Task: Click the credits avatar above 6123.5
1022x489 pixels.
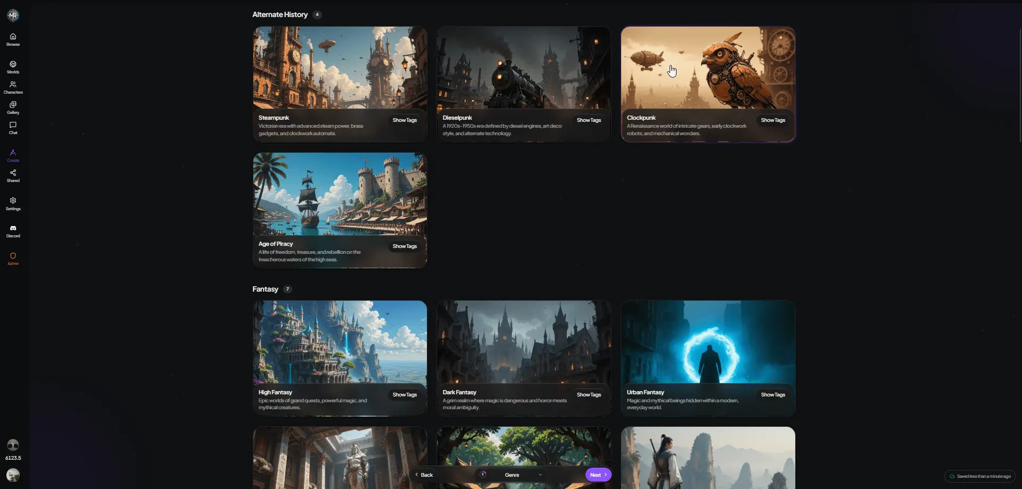Action: (x=13, y=445)
